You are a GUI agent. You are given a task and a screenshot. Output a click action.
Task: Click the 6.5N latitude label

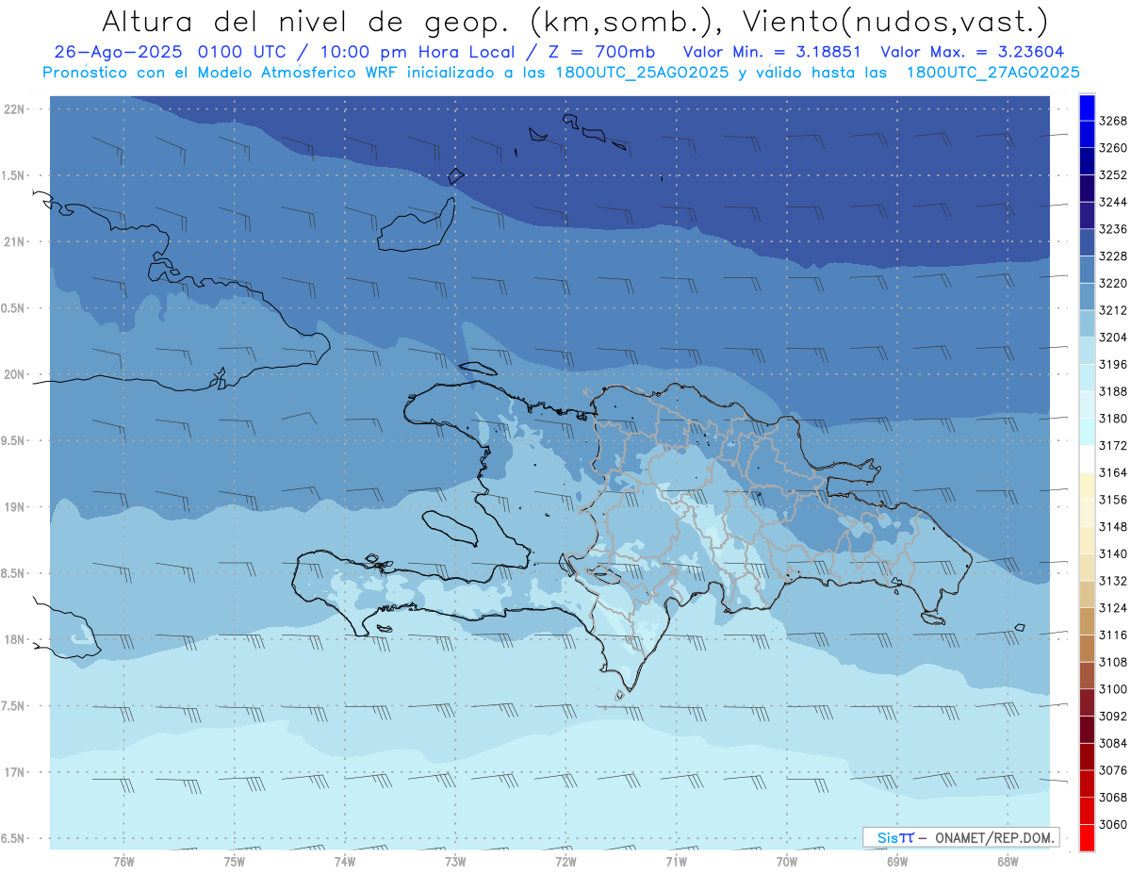click(x=14, y=838)
